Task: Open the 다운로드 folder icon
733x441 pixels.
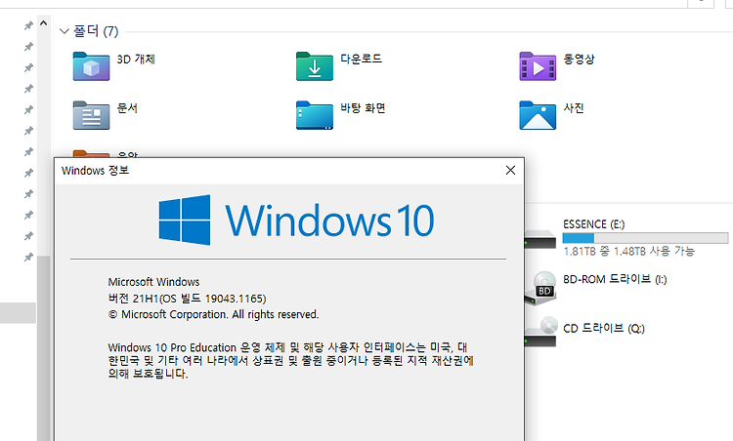Action: point(315,66)
